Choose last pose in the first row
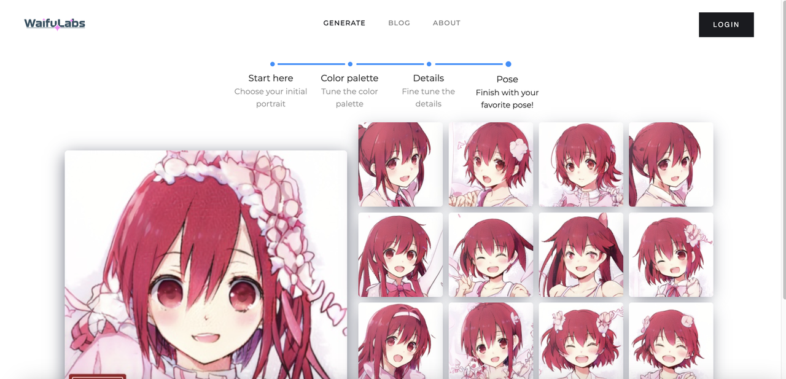This screenshot has height=379, width=786. click(x=671, y=164)
